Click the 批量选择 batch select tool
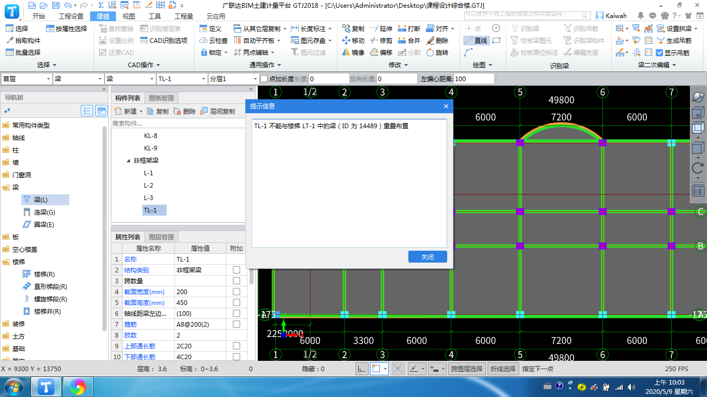Screen dimensions: 707x397 tap(23, 52)
